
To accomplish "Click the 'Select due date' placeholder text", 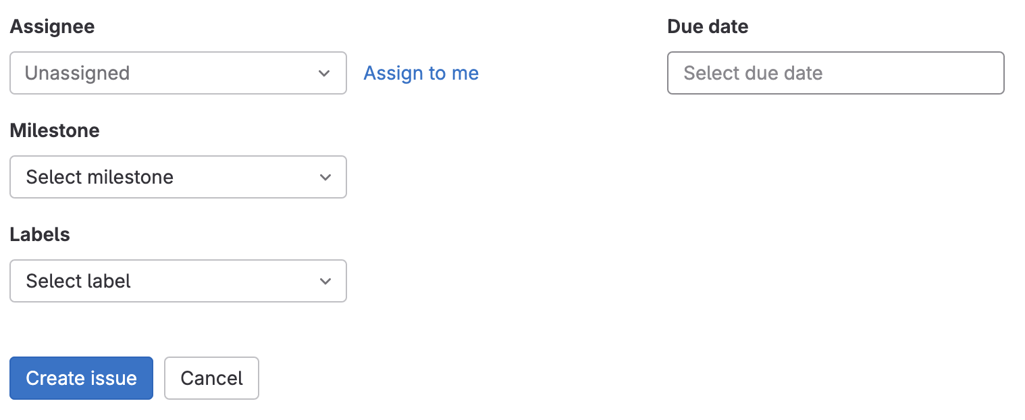I will (x=753, y=73).
